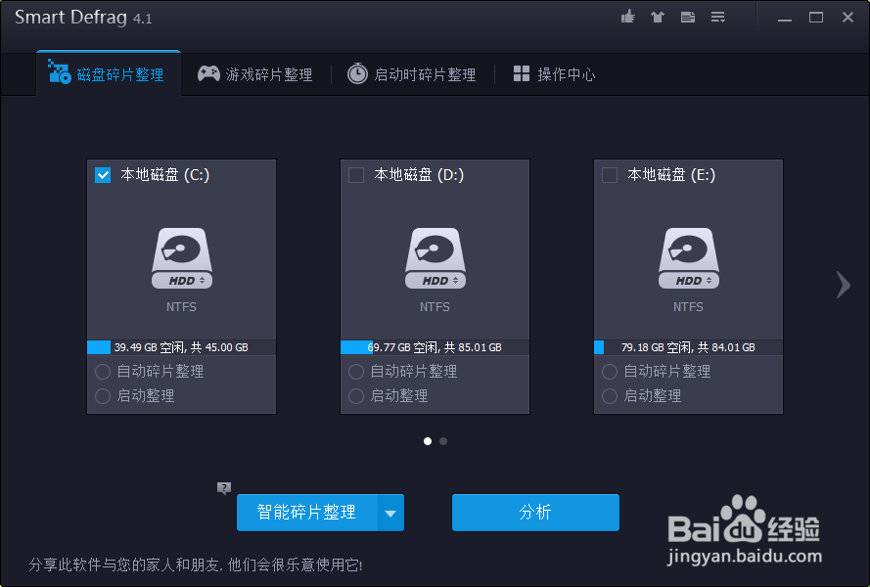Click the 分析 button
Screen dimensions: 870x587
click(535, 513)
